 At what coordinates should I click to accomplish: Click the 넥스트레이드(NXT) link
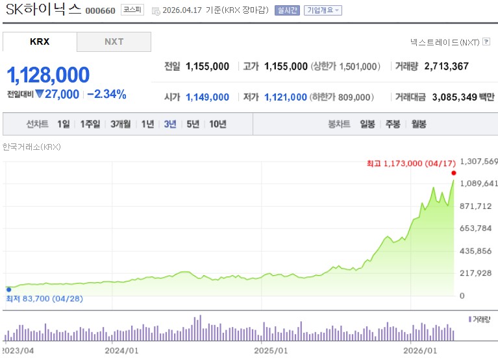(x=445, y=42)
